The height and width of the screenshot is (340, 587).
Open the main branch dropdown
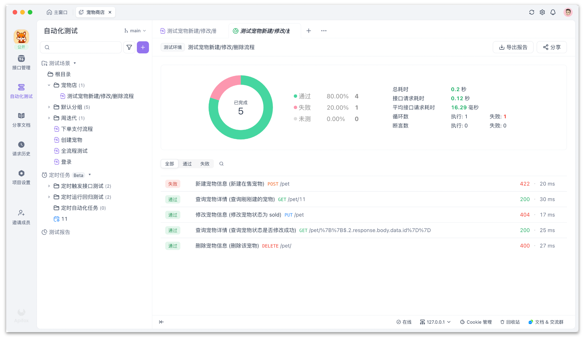coord(135,31)
